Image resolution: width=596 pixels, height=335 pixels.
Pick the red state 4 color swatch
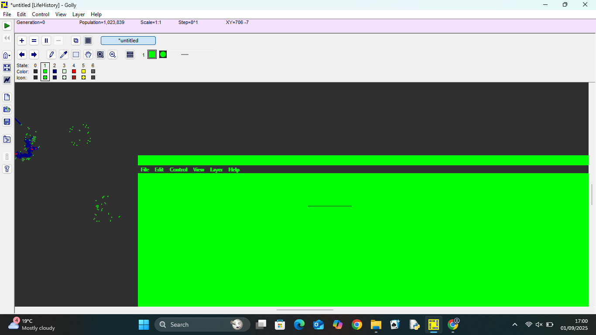[x=74, y=72]
